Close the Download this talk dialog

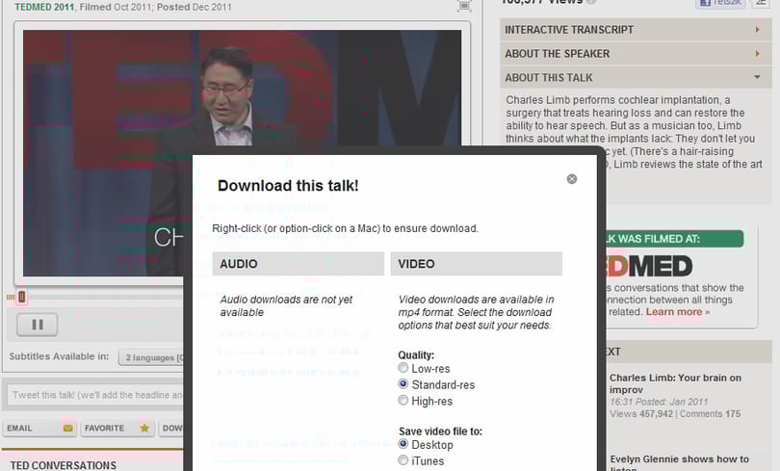pos(572,179)
